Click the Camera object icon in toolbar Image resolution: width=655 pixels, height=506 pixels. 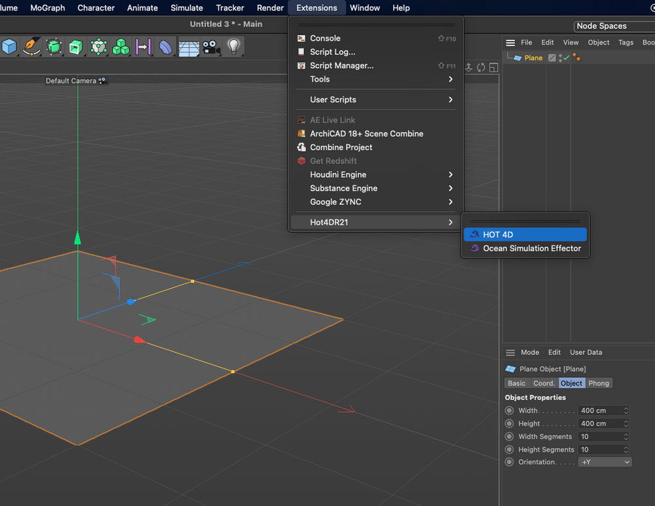click(x=210, y=46)
